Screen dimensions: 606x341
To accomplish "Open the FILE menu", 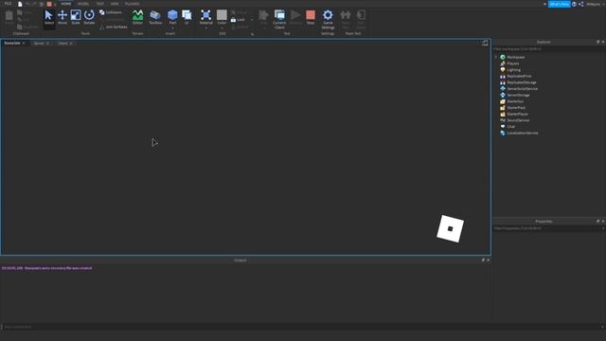I will (8, 4).
